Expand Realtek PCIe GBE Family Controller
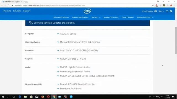Screen dimensions: 177x99 tap(58, 84)
